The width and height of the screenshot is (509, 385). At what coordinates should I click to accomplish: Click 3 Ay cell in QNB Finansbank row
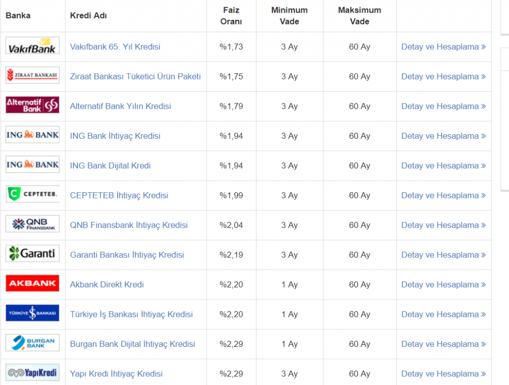(290, 225)
